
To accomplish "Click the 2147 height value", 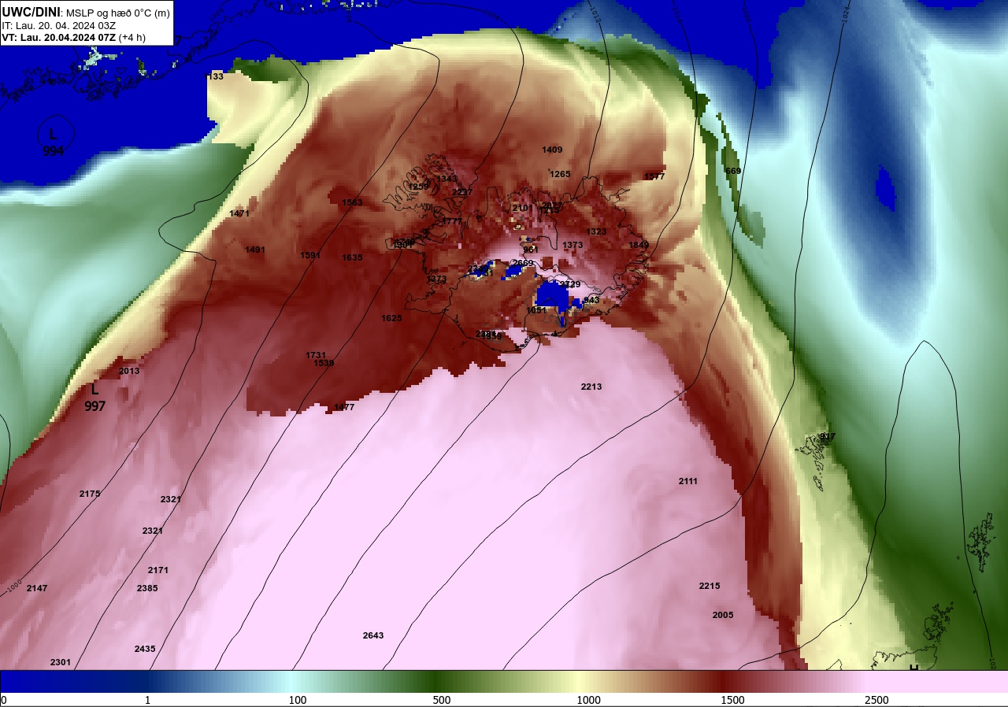I will pos(37,588).
